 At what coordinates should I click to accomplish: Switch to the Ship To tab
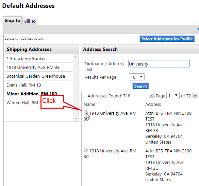pos(13,20)
